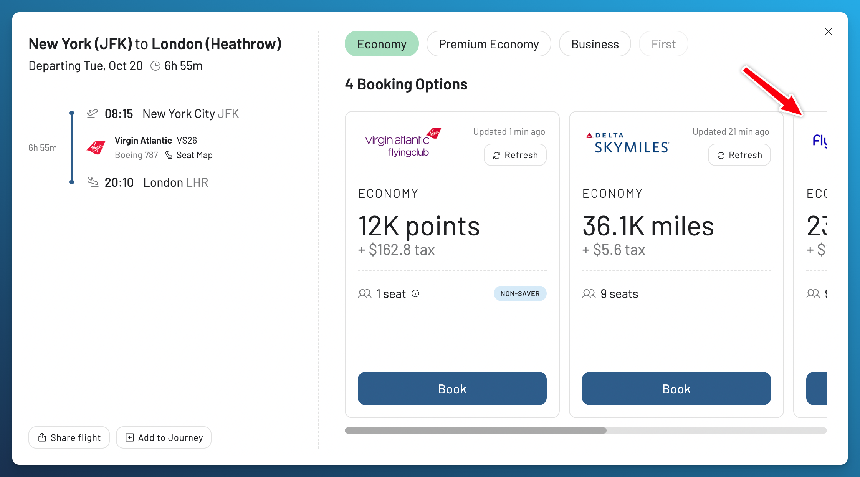Screen dimensions: 860x477
Task: Click the '12K points' price text
Action: pos(419,226)
